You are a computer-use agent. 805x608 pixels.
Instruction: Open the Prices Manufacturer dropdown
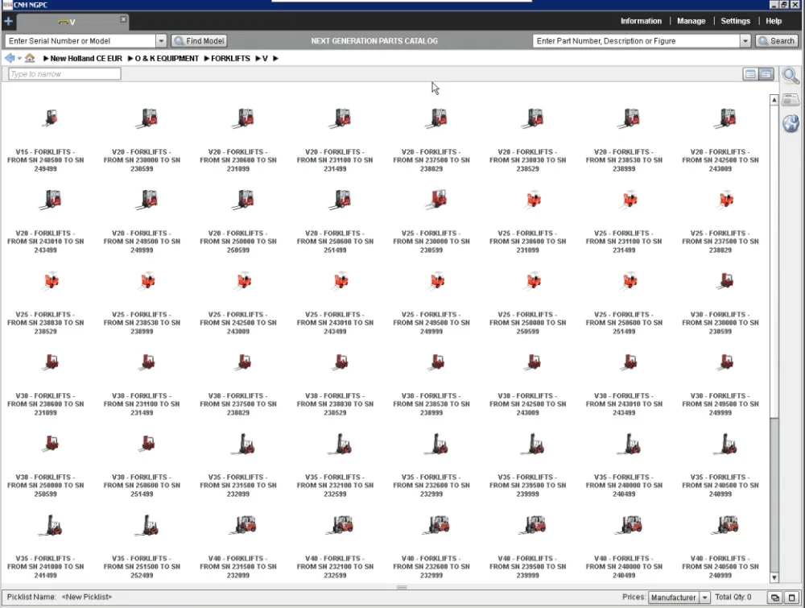point(679,598)
